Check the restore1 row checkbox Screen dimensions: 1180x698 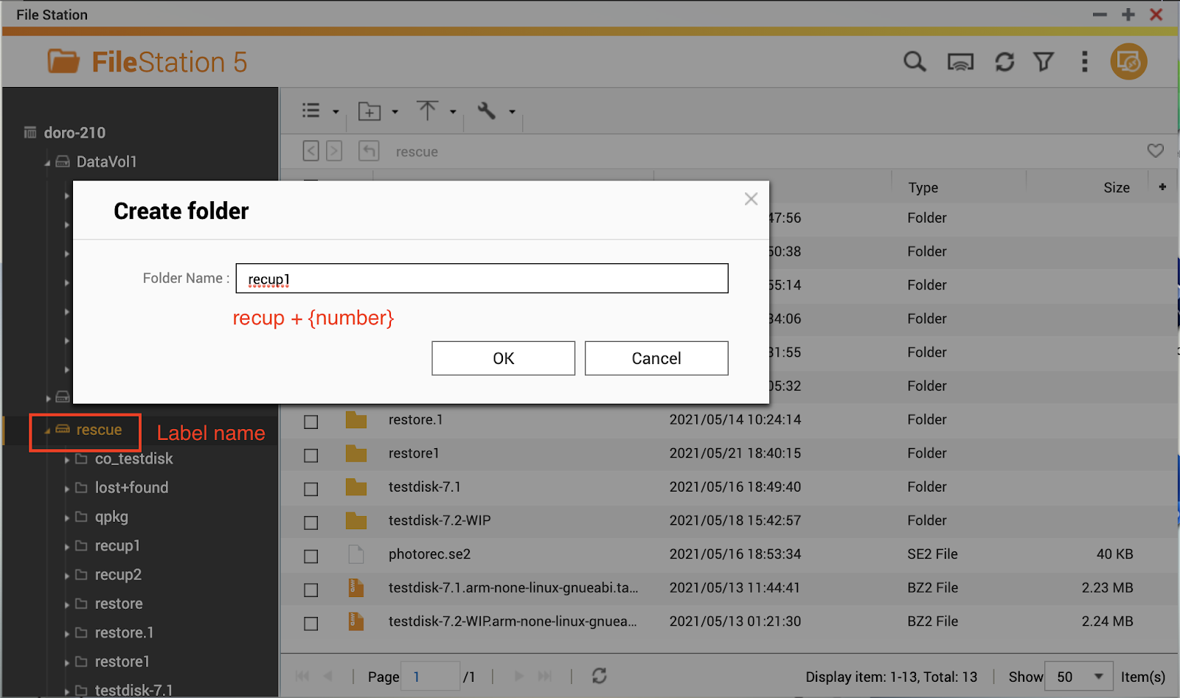[311, 456]
